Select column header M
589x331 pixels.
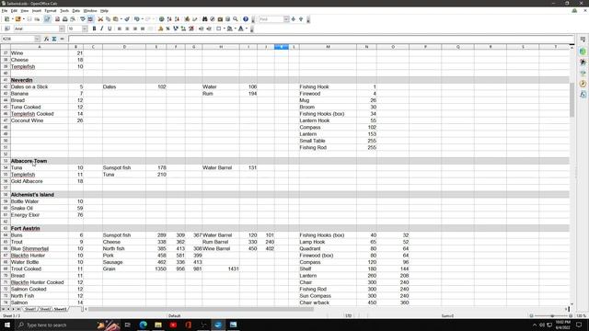(x=328, y=47)
